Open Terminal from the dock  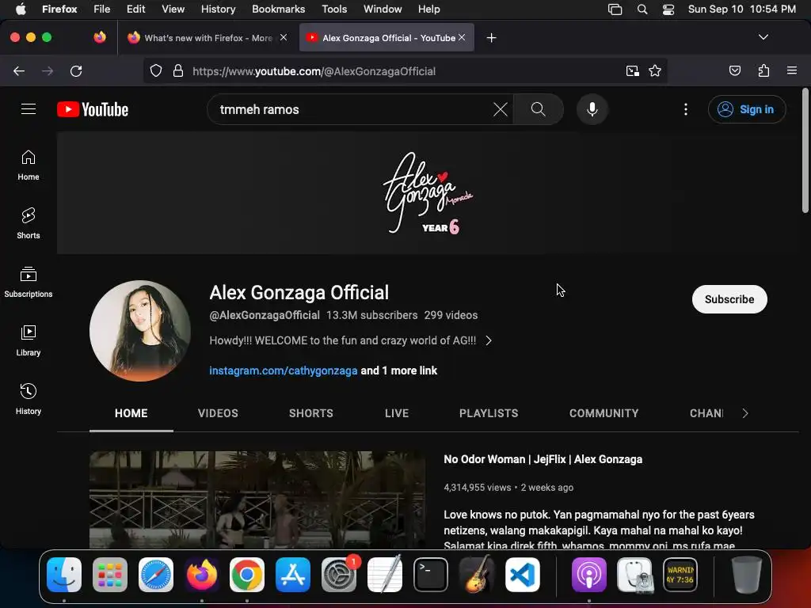(430, 575)
